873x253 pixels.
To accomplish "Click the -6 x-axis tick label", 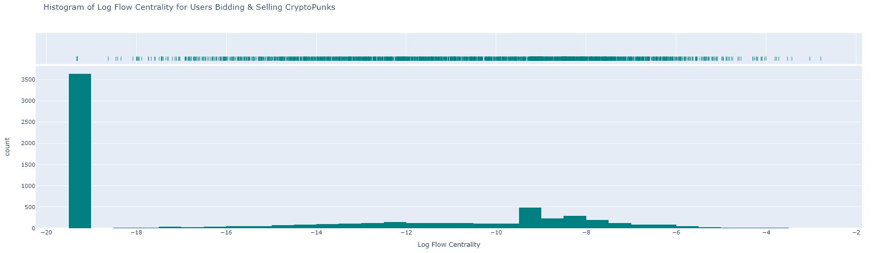I will click(x=675, y=233).
